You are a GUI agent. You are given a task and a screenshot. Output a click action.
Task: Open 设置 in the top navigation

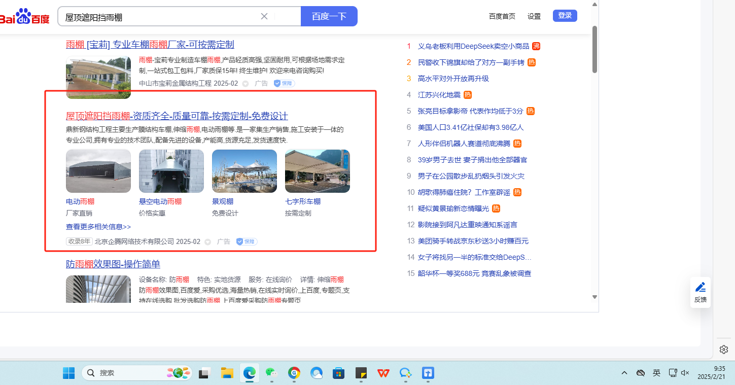point(534,16)
